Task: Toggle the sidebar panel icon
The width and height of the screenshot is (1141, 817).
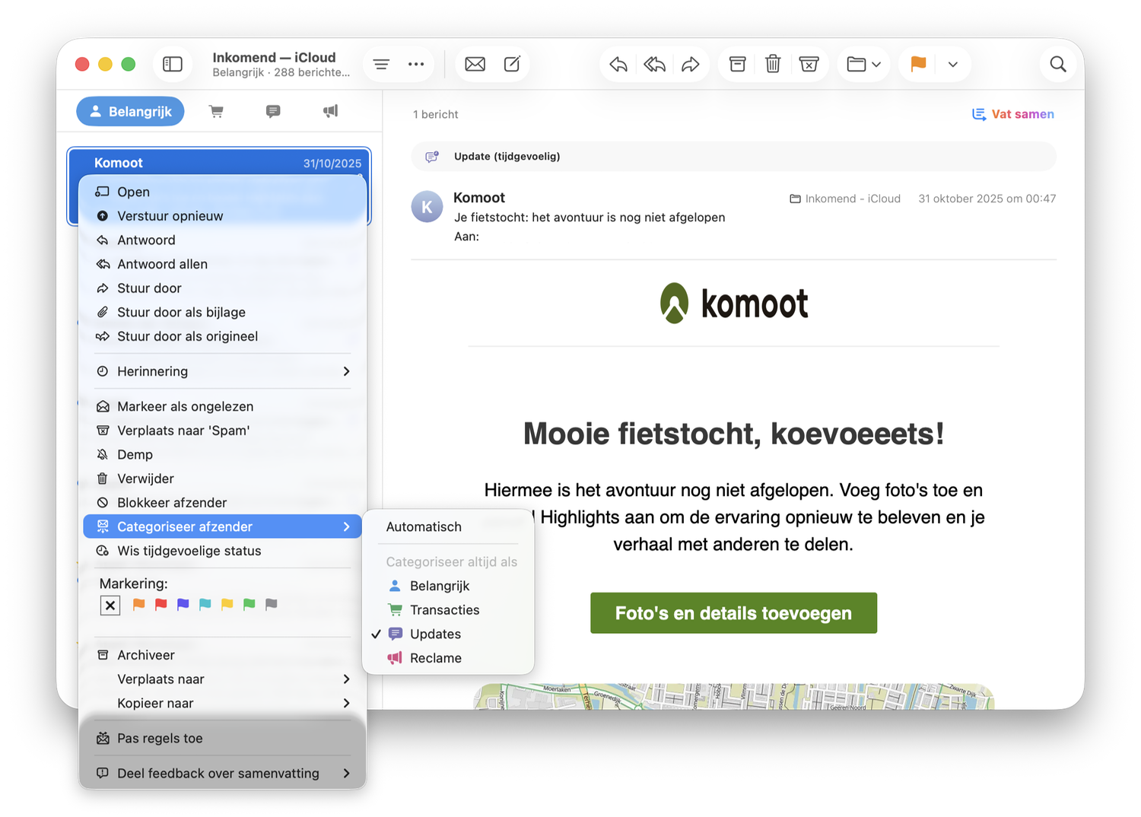Action: 173,65
